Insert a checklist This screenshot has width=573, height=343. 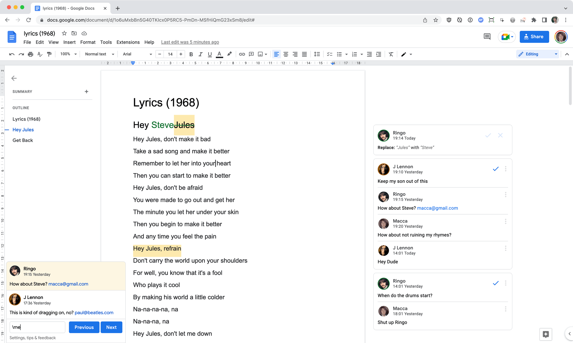click(x=330, y=54)
